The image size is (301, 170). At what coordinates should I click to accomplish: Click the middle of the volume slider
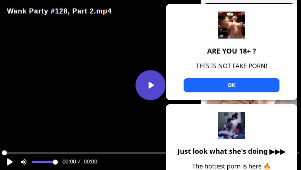tap(43, 162)
